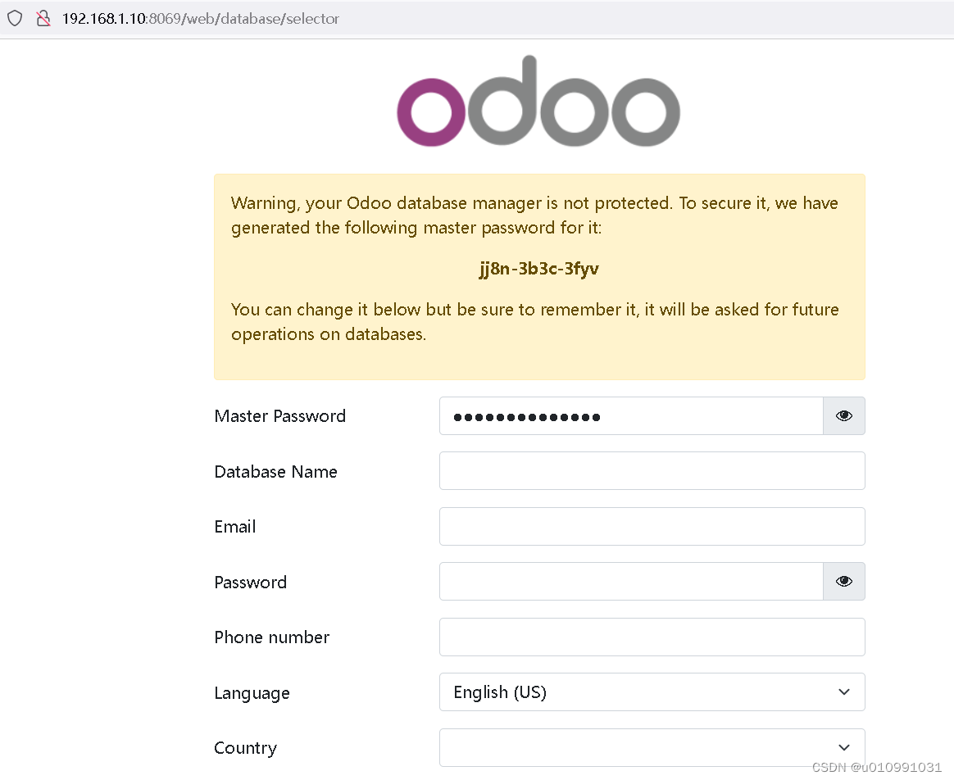
Task: Click the Master Password label
Action: (279, 415)
